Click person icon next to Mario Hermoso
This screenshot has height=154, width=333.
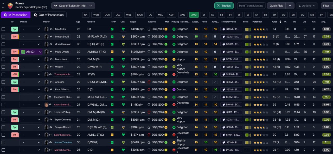pyautogui.click(x=51, y=44)
